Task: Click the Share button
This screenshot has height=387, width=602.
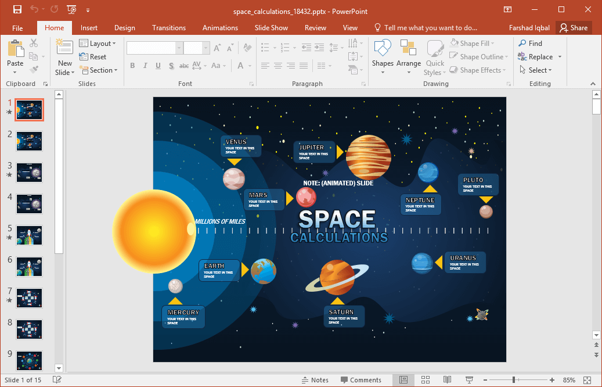Action: click(574, 28)
